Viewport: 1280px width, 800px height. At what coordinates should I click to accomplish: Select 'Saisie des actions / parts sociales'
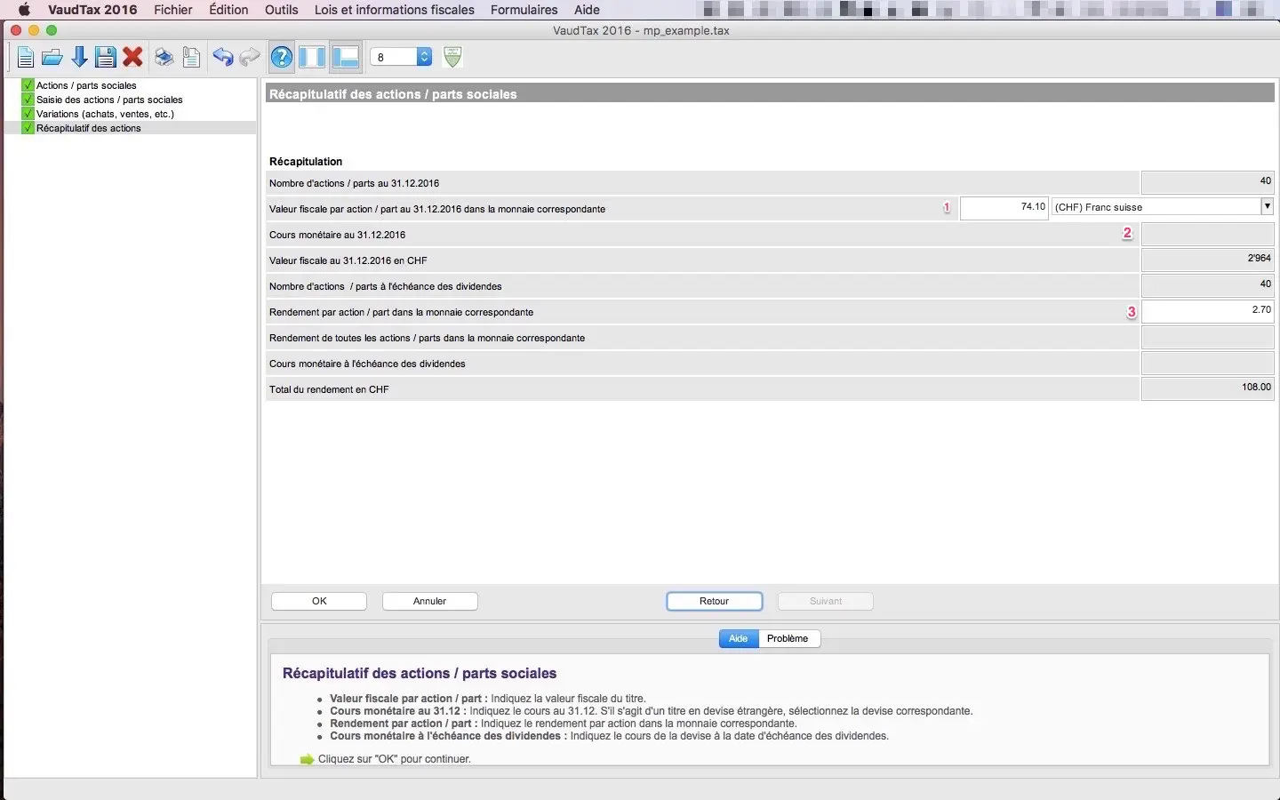pos(109,100)
